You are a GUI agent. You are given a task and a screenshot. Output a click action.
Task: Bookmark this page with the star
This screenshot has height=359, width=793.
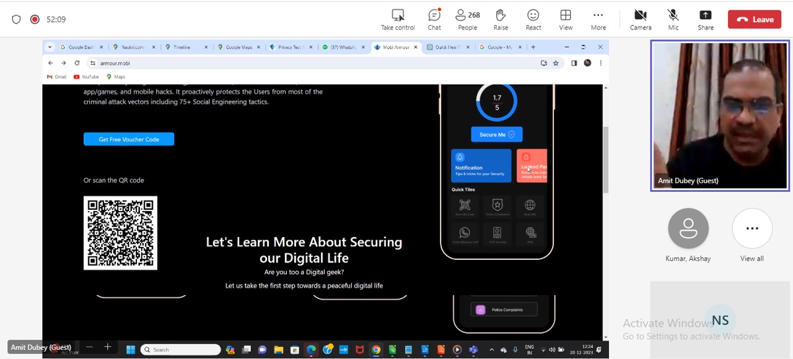[x=556, y=63]
